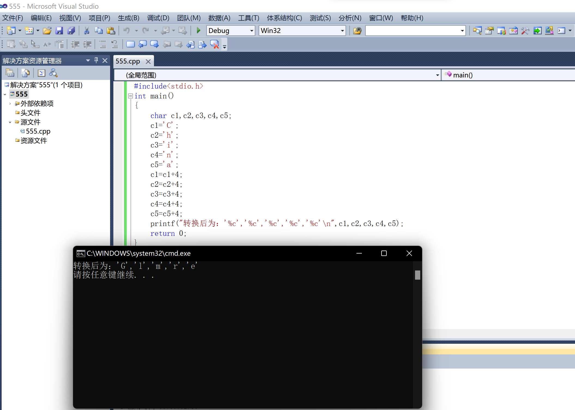The height and width of the screenshot is (410, 575).
Task: Toggle a bookmark on current line
Action: 130,44
